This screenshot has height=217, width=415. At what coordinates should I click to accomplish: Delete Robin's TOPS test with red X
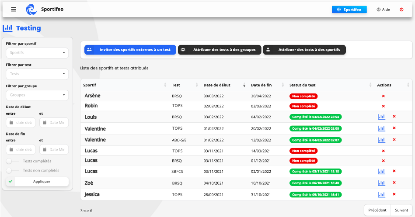383,106
